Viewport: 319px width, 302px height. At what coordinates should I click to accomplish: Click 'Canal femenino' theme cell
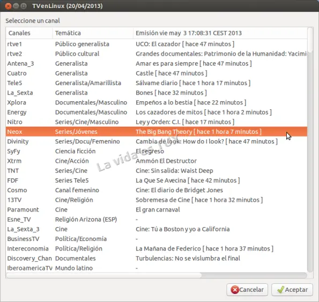(77, 190)
